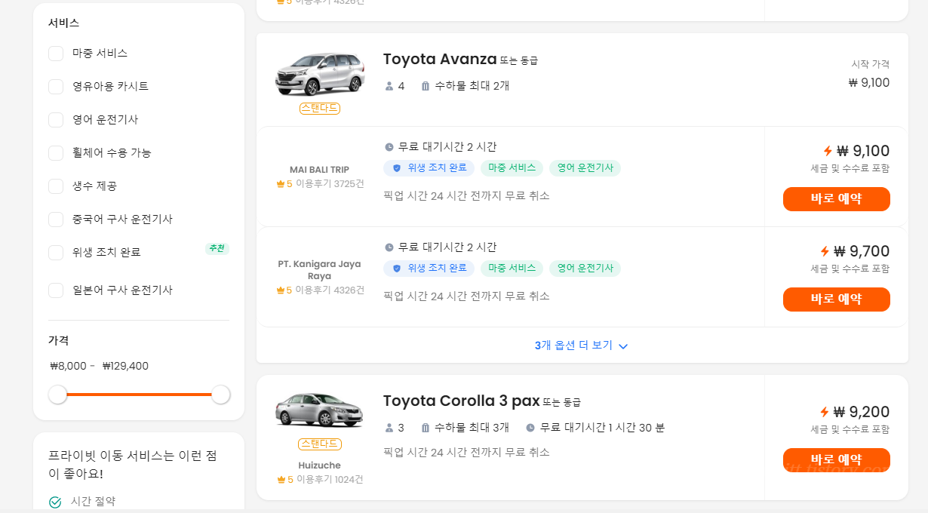
Task: Book the PT. Kanigara Jaya Raya option
Action: click(837, 300)
